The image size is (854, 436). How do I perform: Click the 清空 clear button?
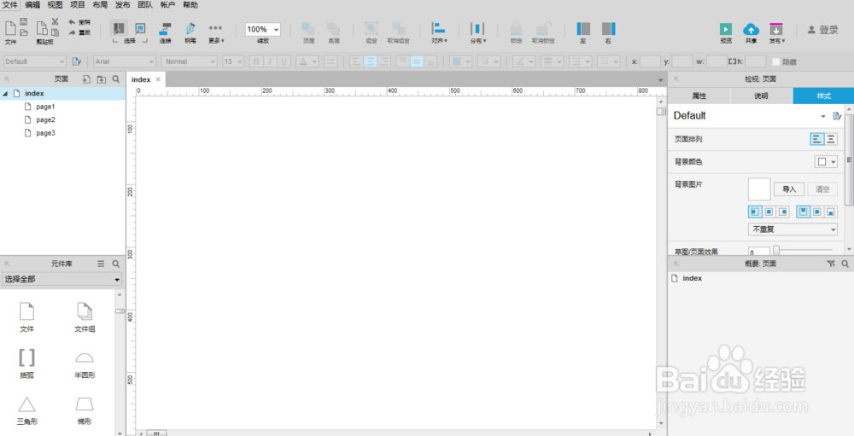click(822, 189)
